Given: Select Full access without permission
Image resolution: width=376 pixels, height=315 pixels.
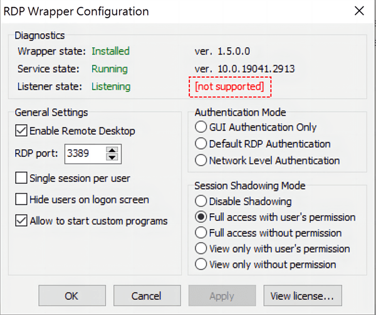Looking at the screenshot, I should (201, 233).
